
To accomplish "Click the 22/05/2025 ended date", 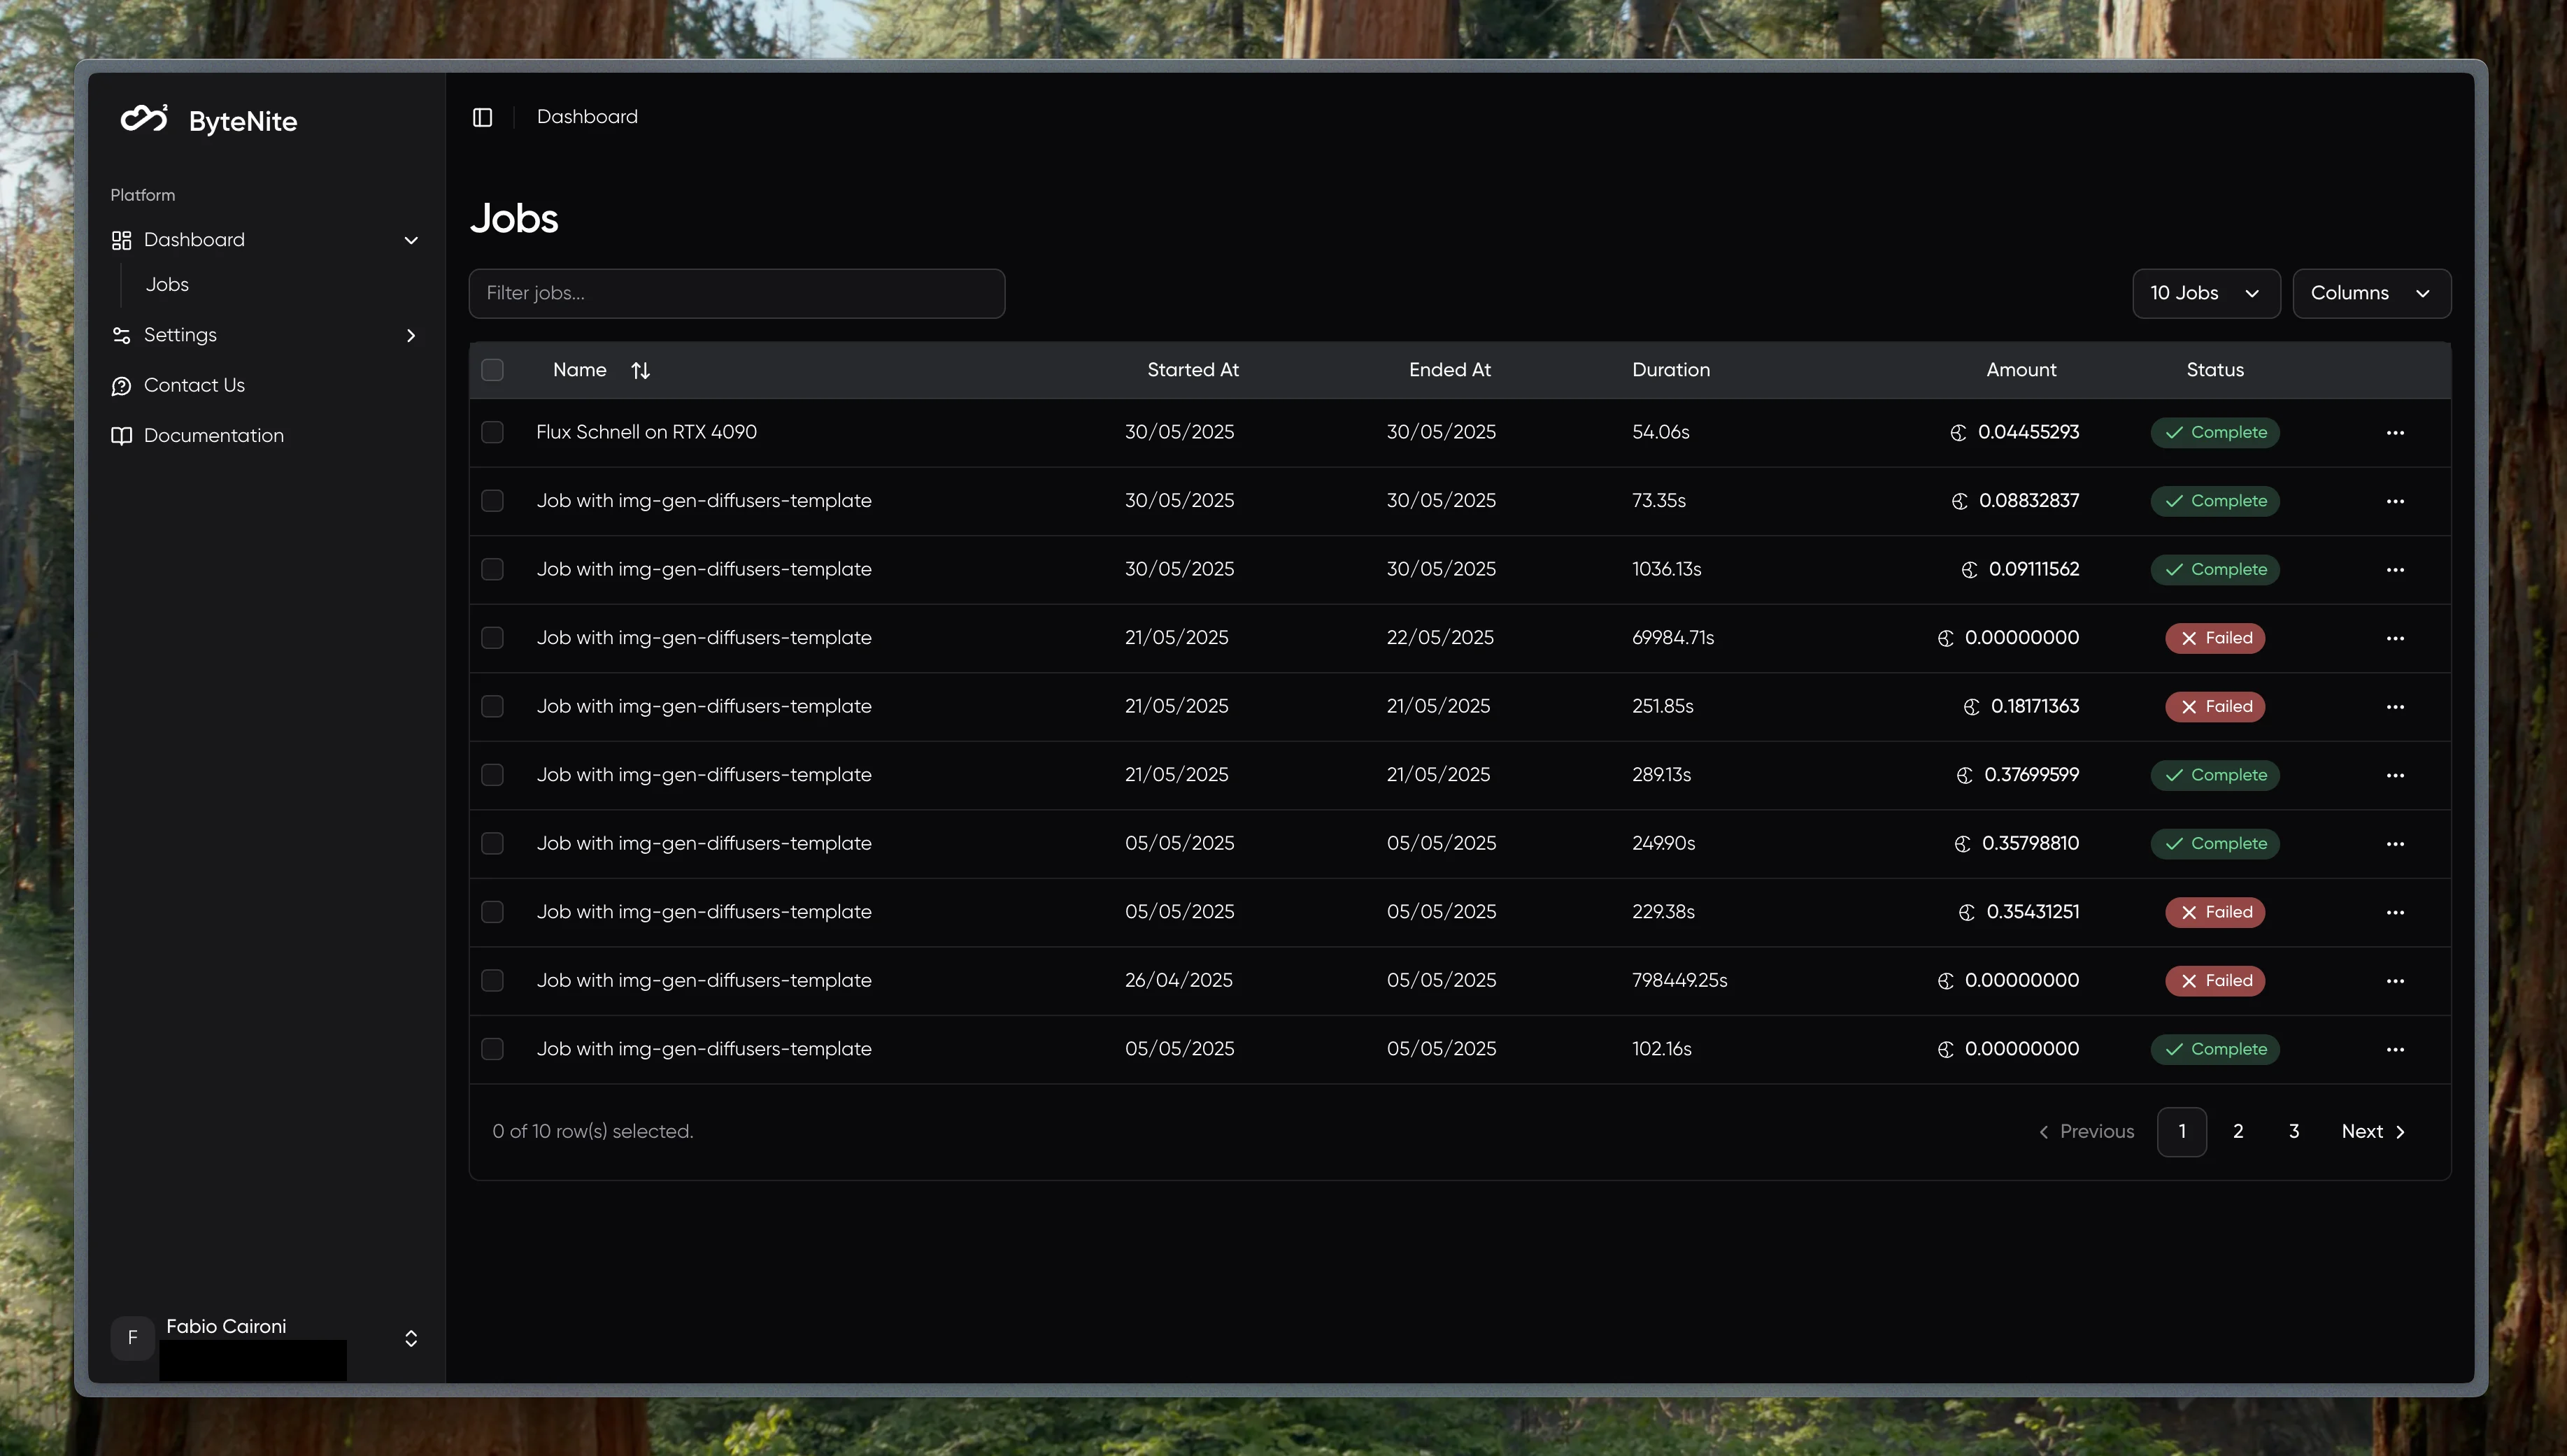I will tap(1440, 638).
